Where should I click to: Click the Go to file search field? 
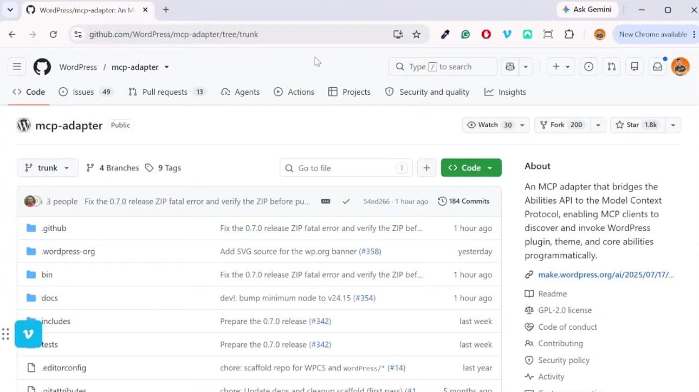pyautogui.click(x=346, y=168)
